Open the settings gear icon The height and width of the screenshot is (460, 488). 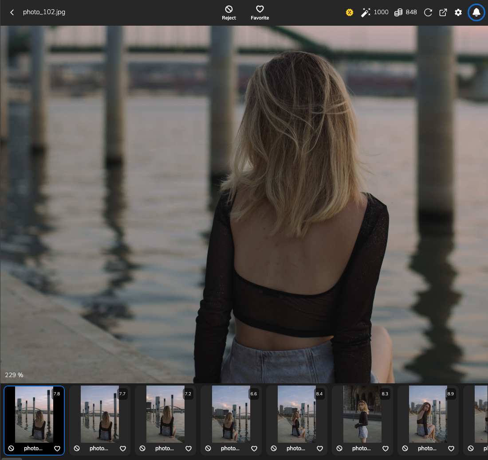[x=458, y=12]
